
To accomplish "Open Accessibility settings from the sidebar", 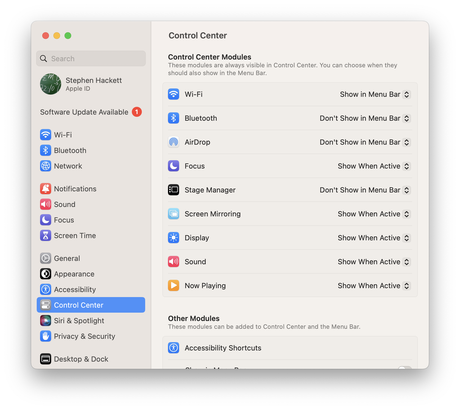I will click(x=75, y=290).
